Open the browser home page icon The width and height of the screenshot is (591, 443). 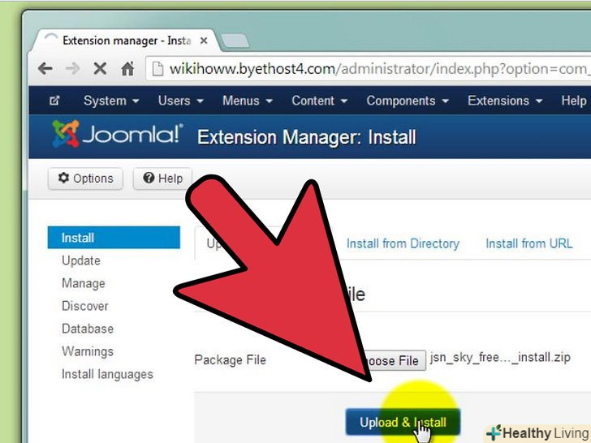(x=127, y=68)
